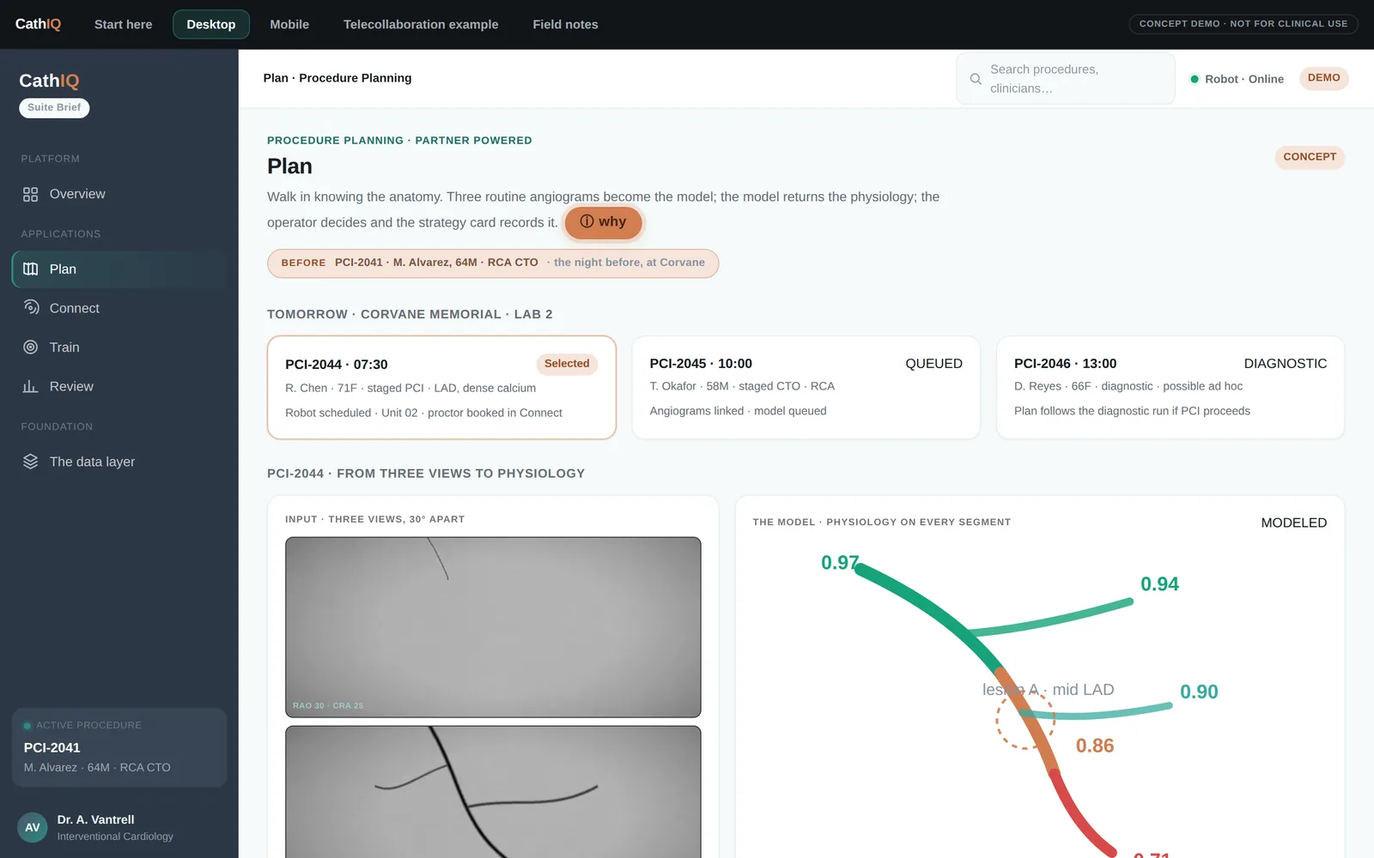Click Robot scheduled · Unit 02 text
Image resolution: width=1374 pixels, height=858 pixels.
click(423, 414)
